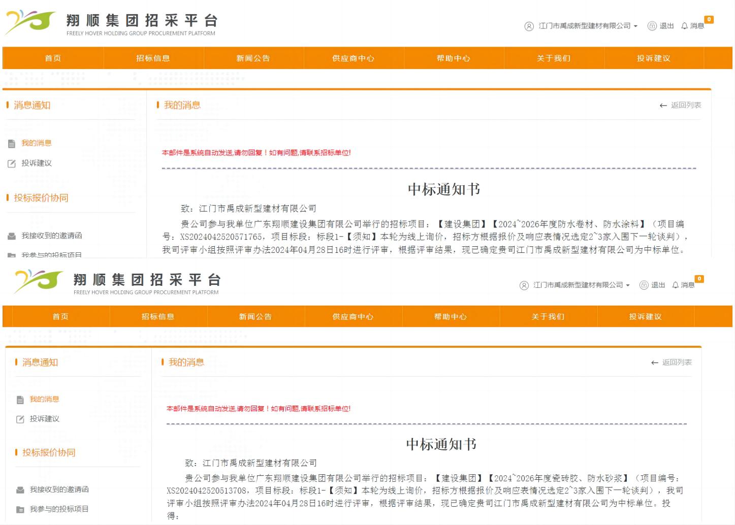Expand the 江门市禹成新型建材有限公司 account dropdown in the upper header
735x525 pixels.
587,26
